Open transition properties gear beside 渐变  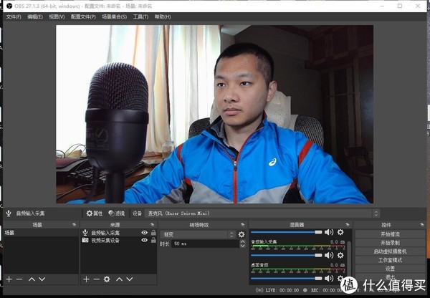[242, 234]
